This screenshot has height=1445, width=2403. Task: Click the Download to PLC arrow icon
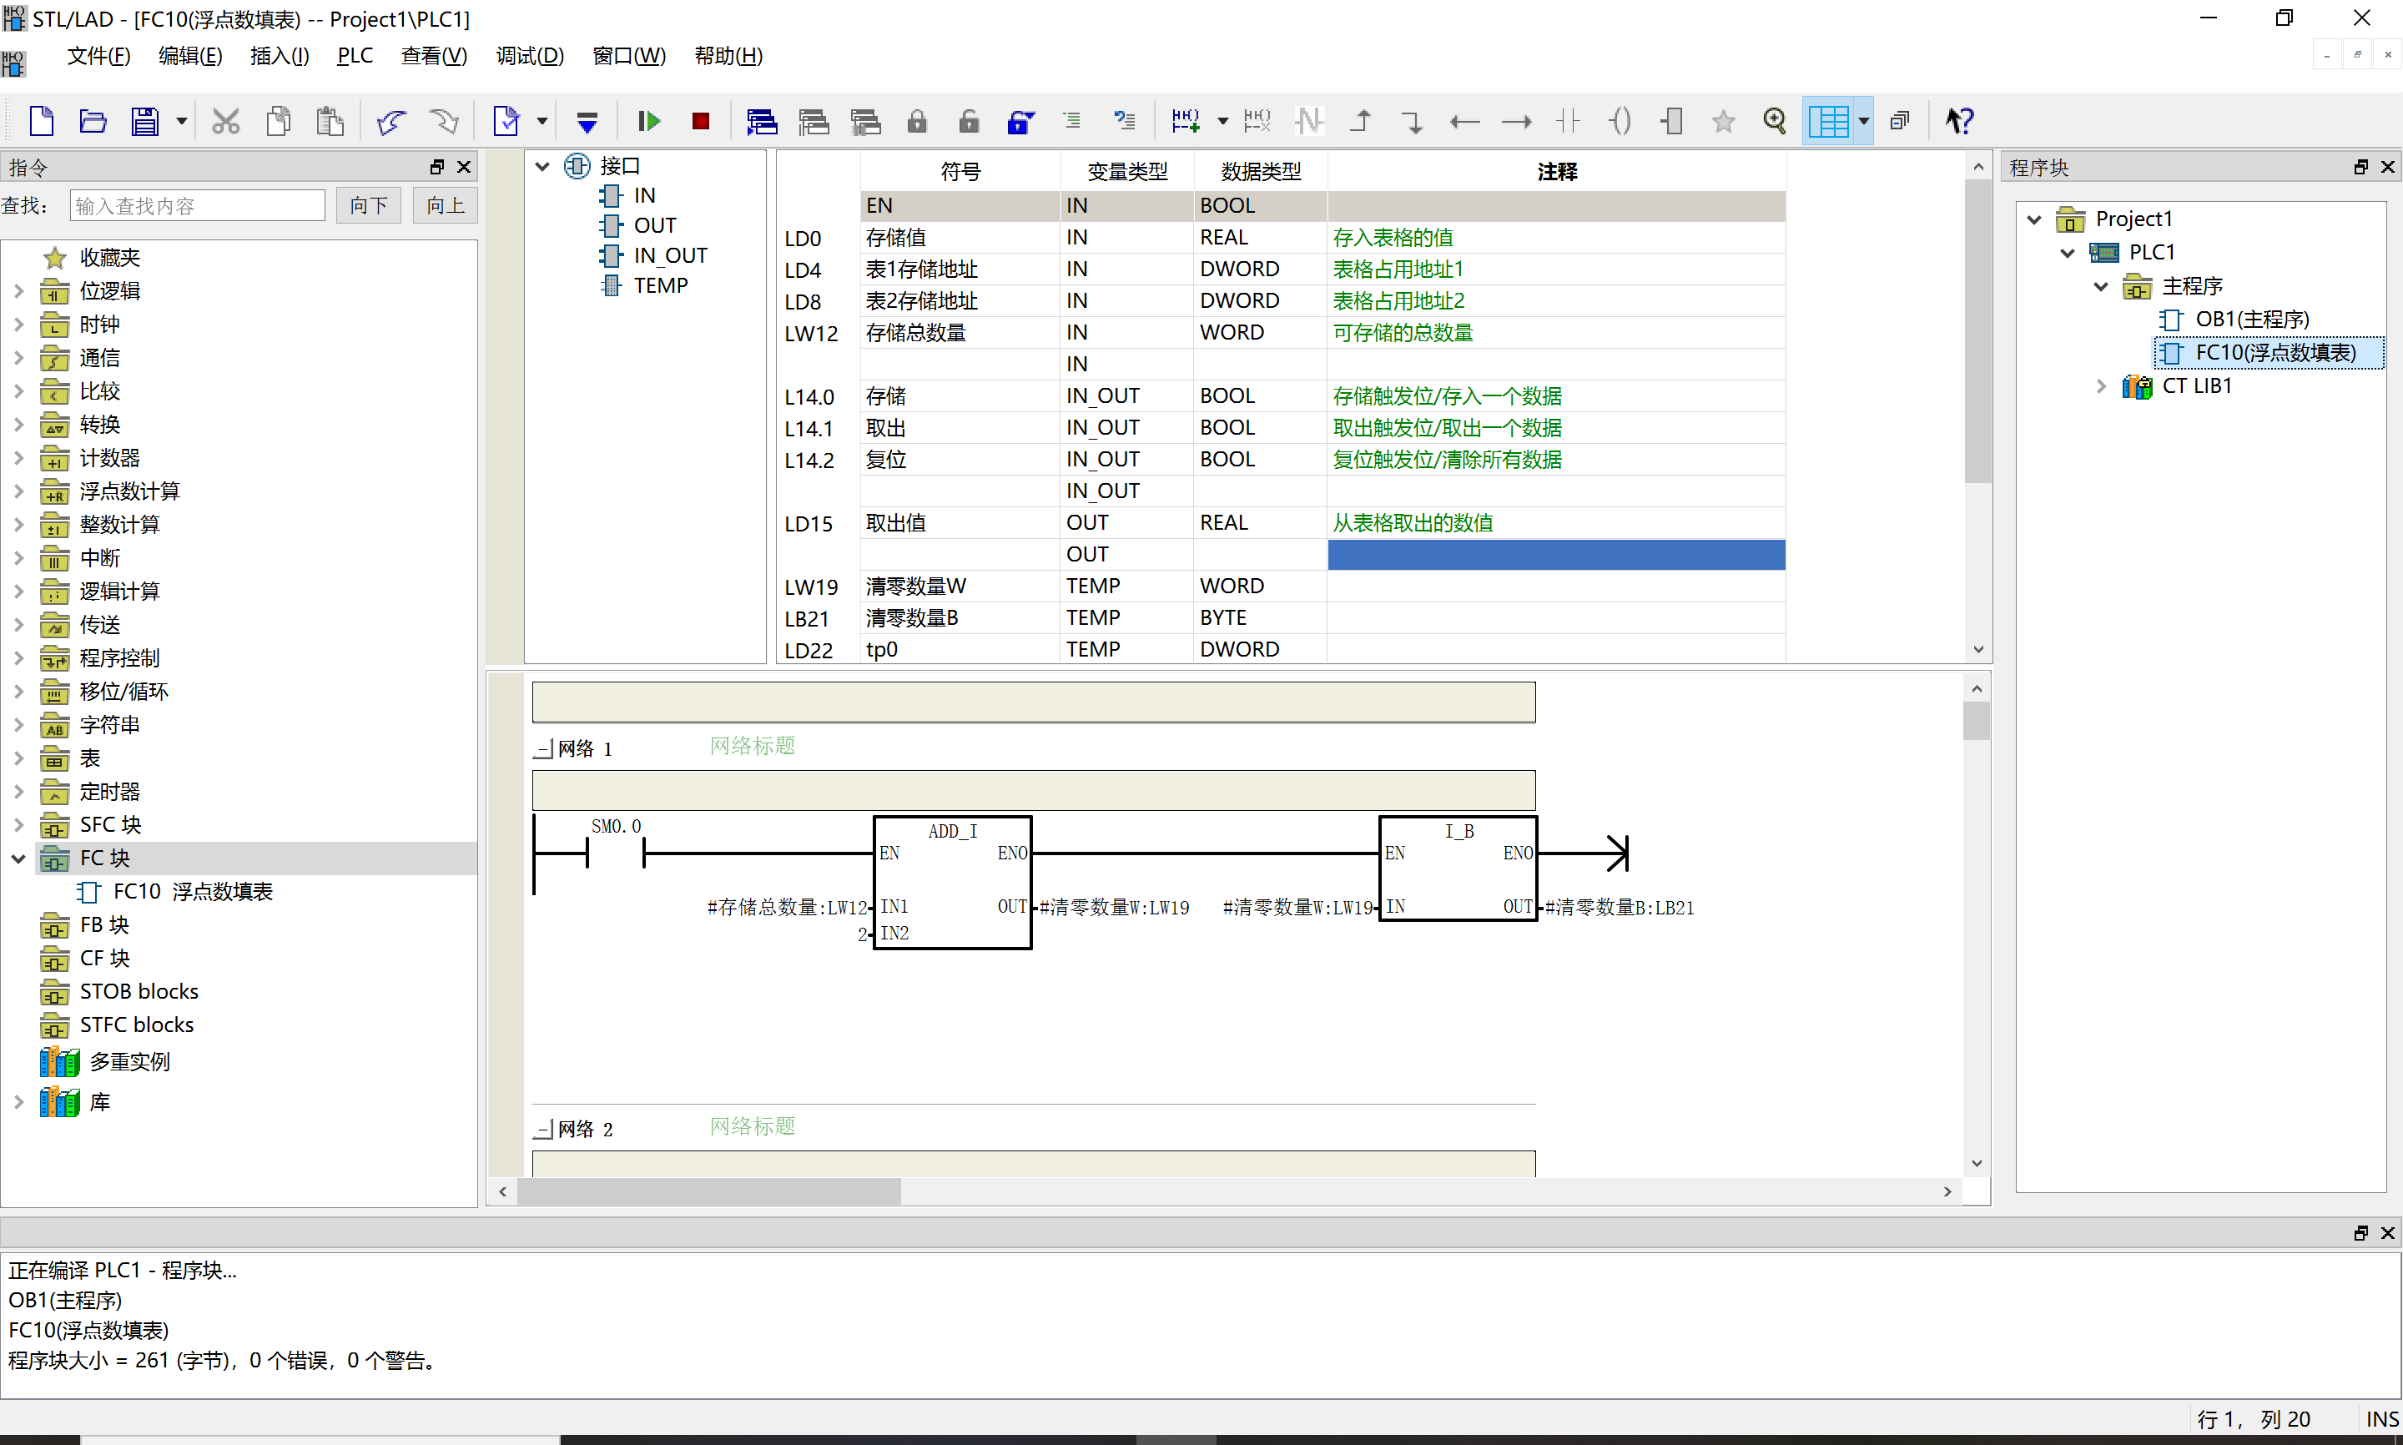(x=587, y=121)
